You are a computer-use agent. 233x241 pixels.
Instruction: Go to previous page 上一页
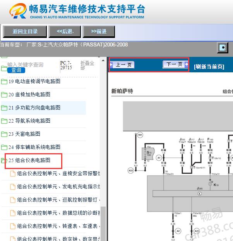tap(122, 65)
